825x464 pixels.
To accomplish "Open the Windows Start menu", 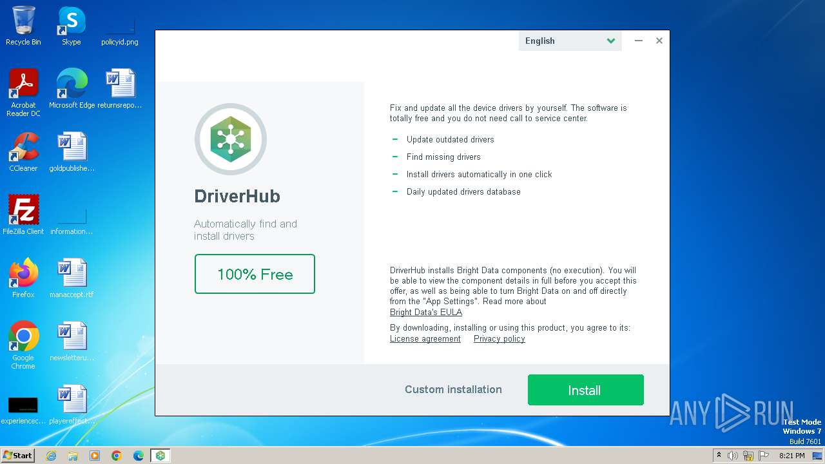I will pos(18,456).
